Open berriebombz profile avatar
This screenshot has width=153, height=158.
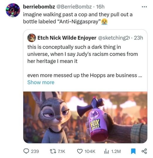pyautogui.click(x=13, y=10)
